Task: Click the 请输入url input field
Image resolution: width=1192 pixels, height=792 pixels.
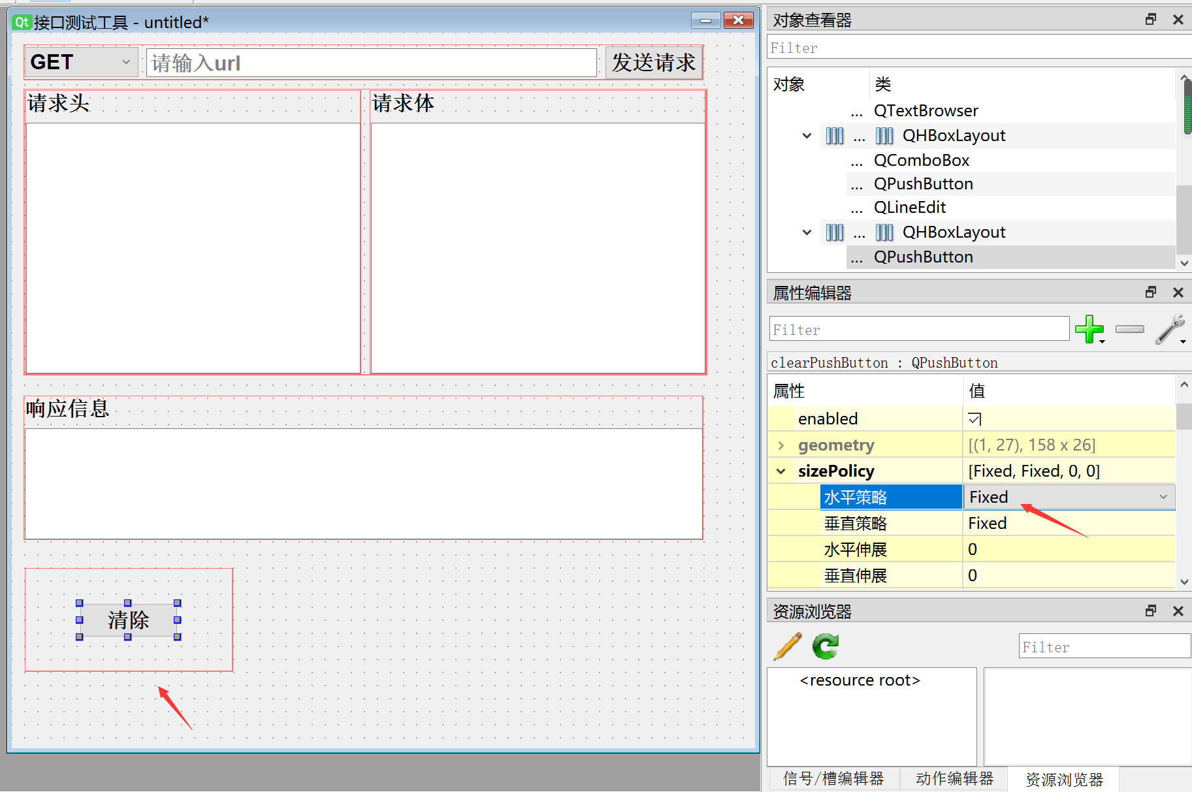Action: 371,63
